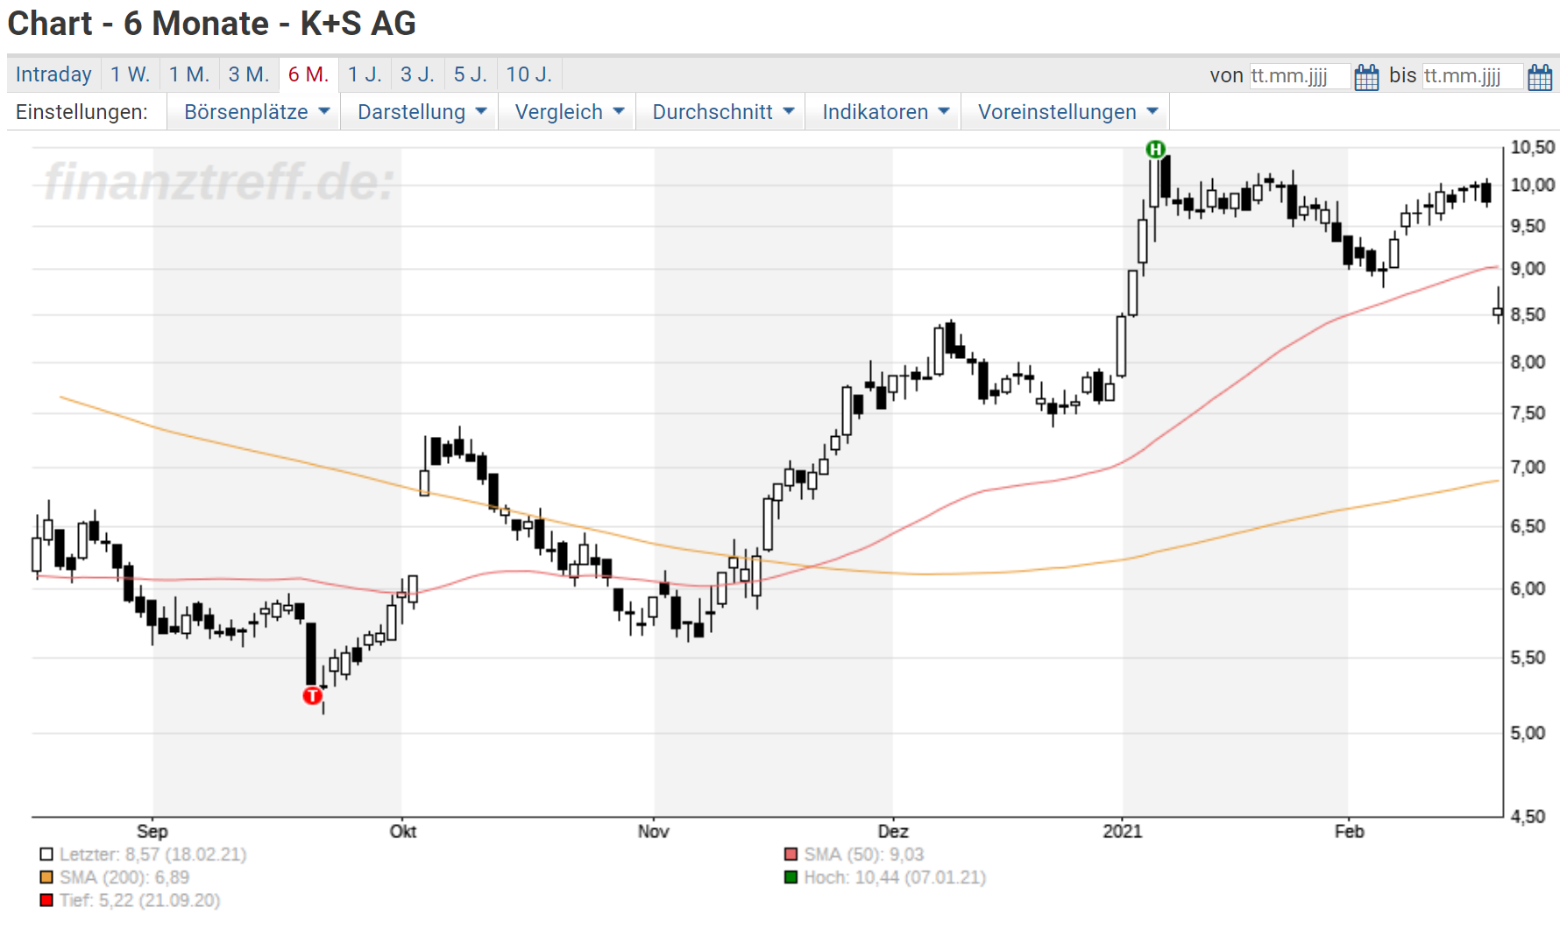Screen dimensions: 1560x929
Task: Focus the 'von' start date field
Action: point(1299,76)
